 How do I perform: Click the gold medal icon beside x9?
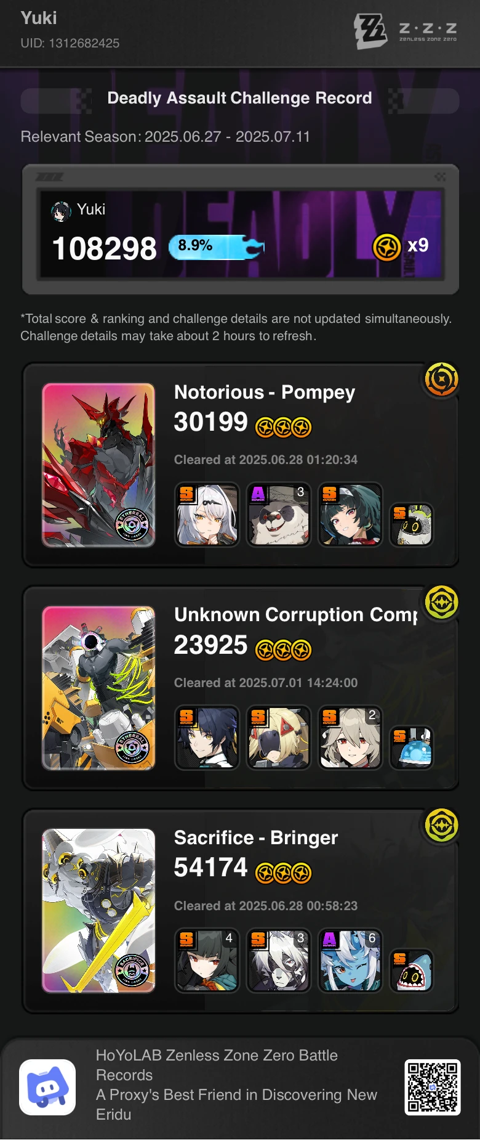point(386,248)
